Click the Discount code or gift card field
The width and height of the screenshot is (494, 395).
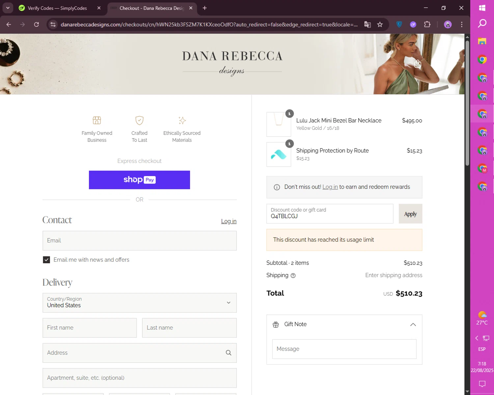[x=330, y=214]
